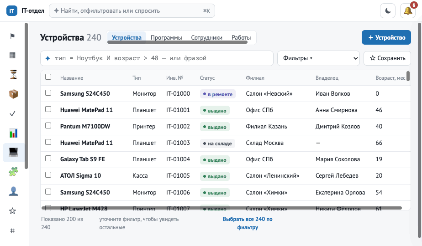Click the page's right-edge vertical scrollbar

click(420, 130)
